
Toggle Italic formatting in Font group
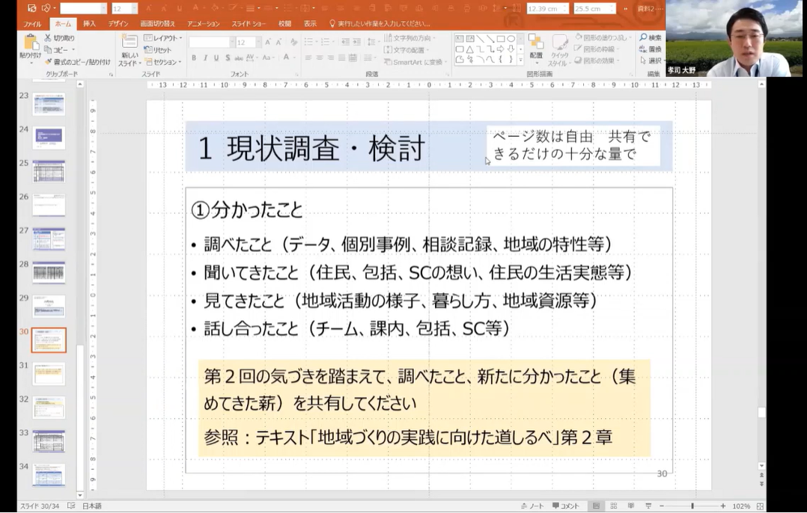point(205,58)
